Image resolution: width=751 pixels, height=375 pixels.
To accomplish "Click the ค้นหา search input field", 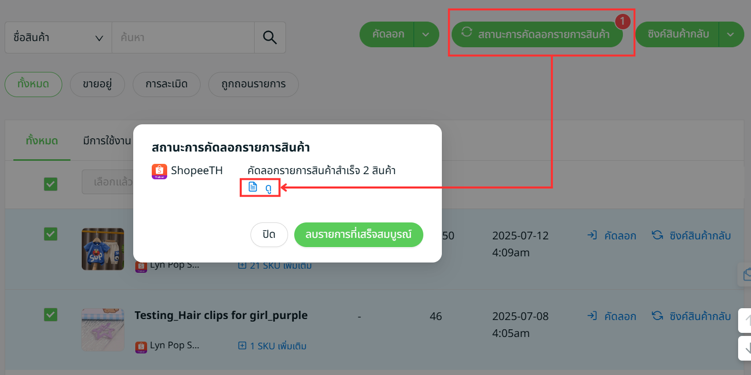I will [x=183, y=38].
